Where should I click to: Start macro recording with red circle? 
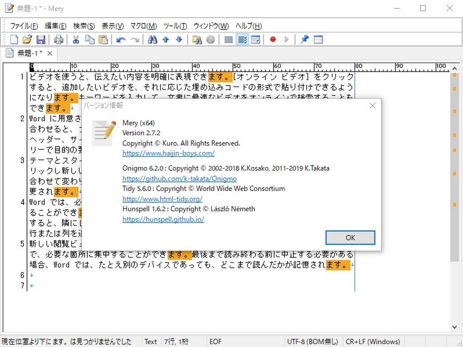[273, 39]
